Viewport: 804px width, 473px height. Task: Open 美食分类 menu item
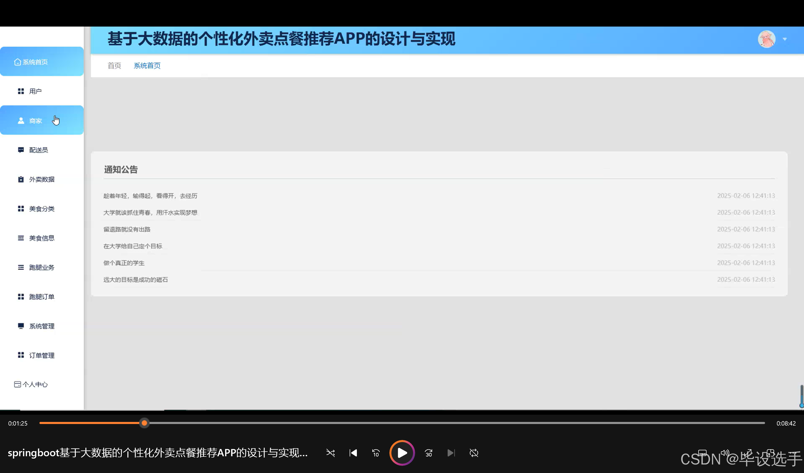point(42,208)
